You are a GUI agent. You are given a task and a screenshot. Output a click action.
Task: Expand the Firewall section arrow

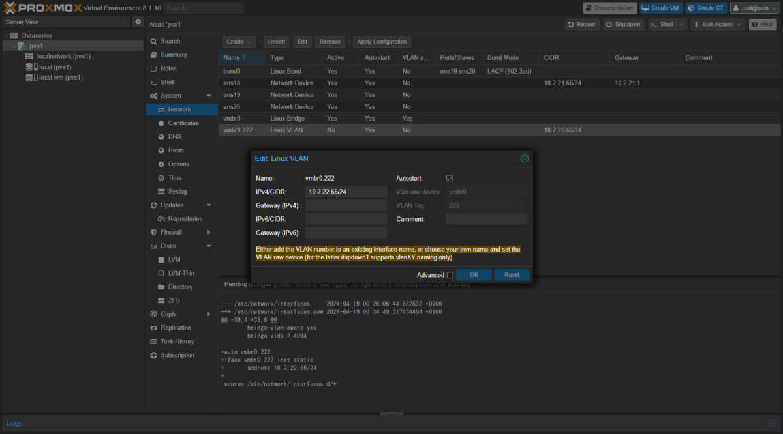pyautogui.click(x=209, y=233)
